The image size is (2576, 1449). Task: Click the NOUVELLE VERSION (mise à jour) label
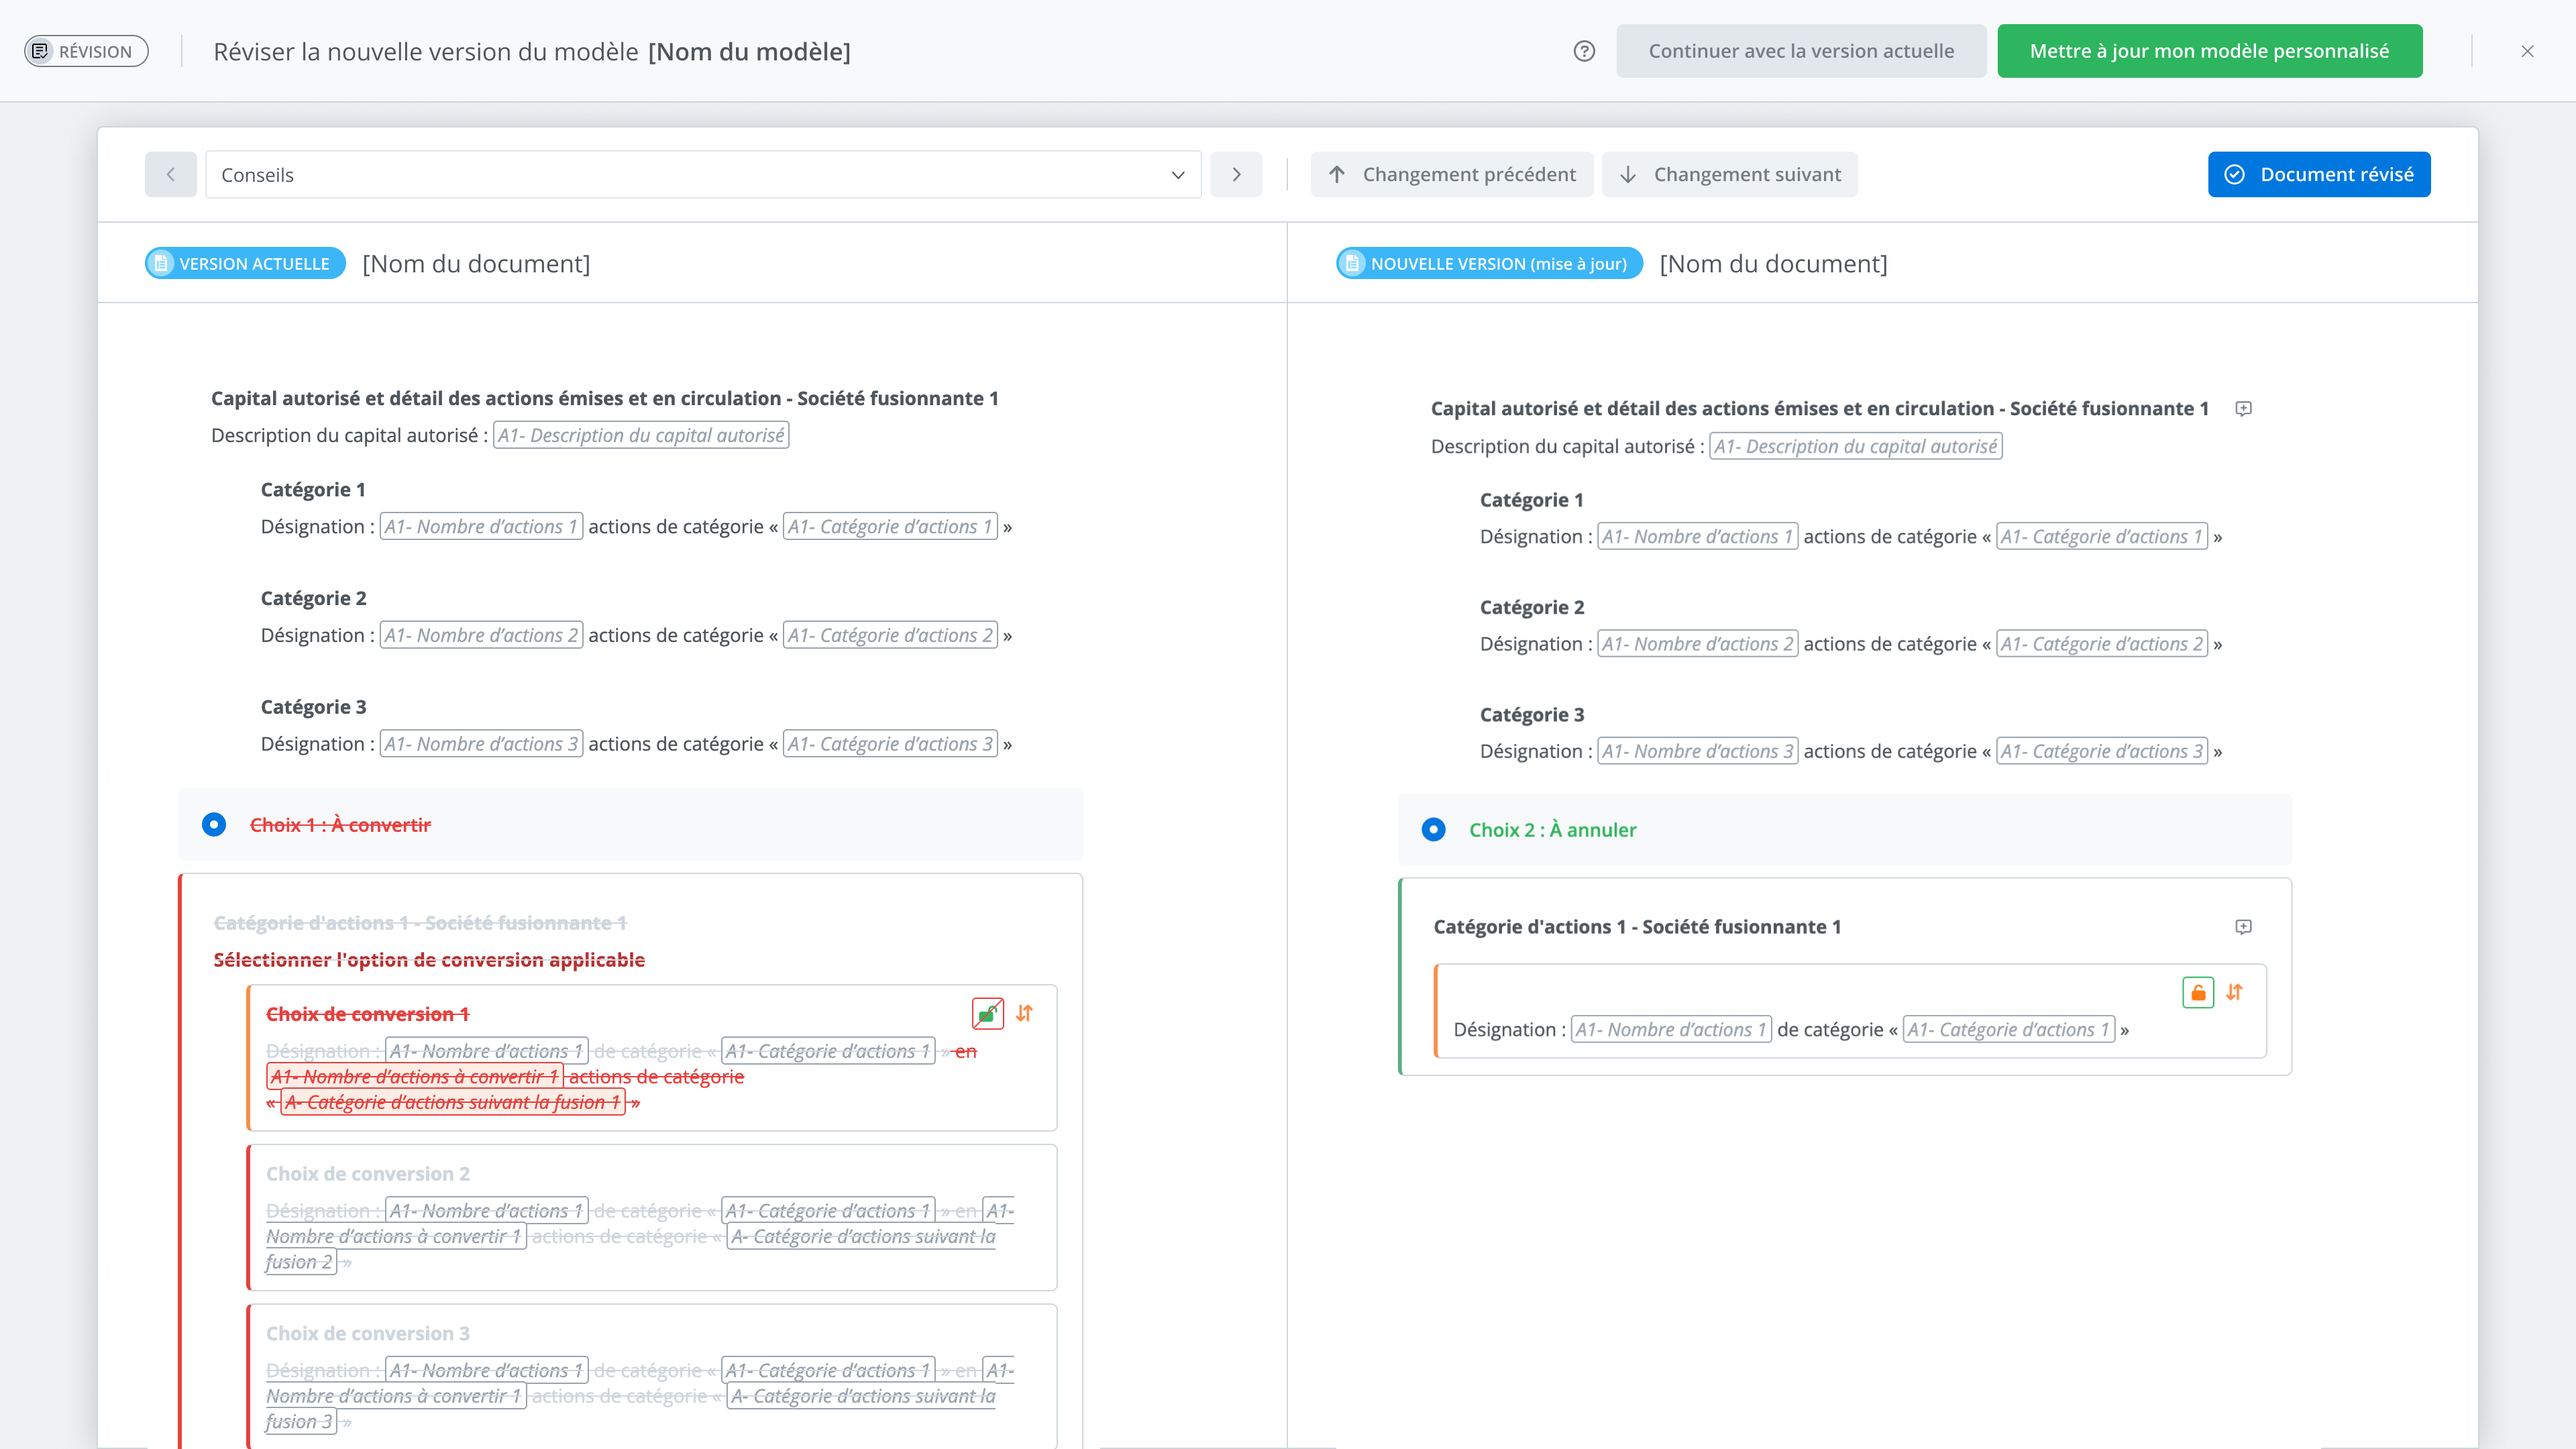click(1489, 264)
